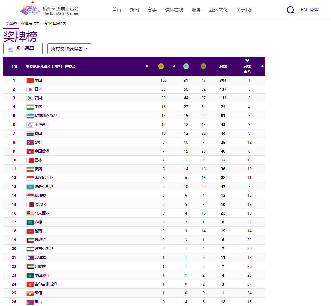The image size is (331, 306).
Task: Click the Japan flag icon
Action: click(x=30, y=89)
